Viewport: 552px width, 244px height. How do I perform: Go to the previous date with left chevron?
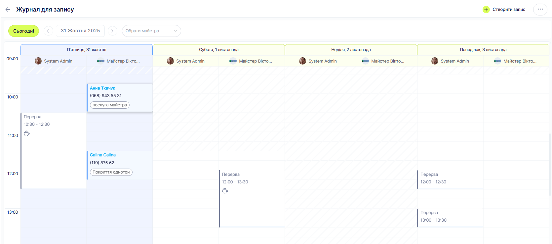pos(48,31)
